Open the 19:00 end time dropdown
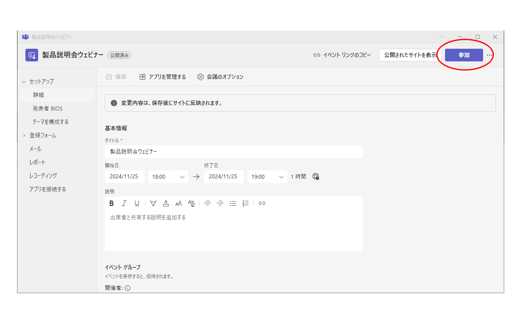Viewport: 528px width, 330px height. pyautogui.click(x=267, y=177)
